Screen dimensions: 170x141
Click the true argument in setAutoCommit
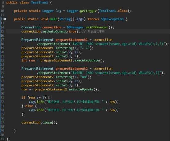pos(72,31)
